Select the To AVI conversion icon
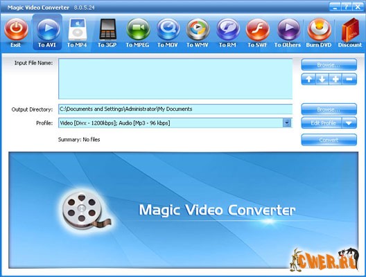 coord(48,29)
